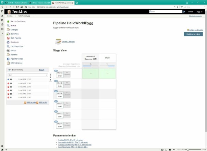Image resolution: width=207 pixels, height=151 pixels.
Task: Open the Build History trend link
Action: 41,70
